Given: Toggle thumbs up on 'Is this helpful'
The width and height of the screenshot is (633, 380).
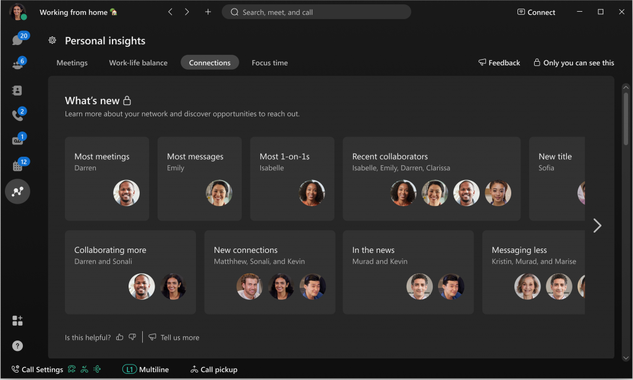Looking at the screenshot, I should click(x=119, y=337).
